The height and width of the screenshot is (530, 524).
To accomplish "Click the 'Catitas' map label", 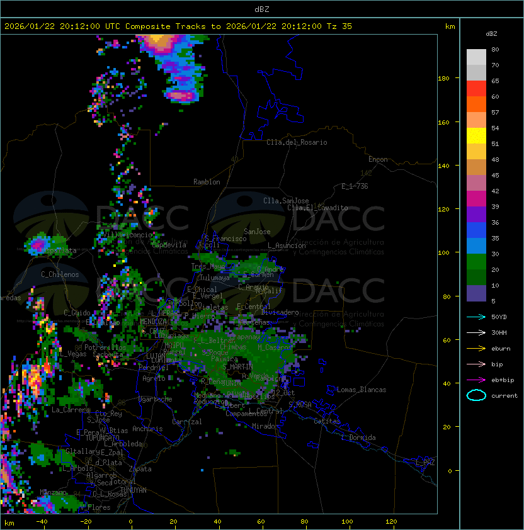I will 327,421.
